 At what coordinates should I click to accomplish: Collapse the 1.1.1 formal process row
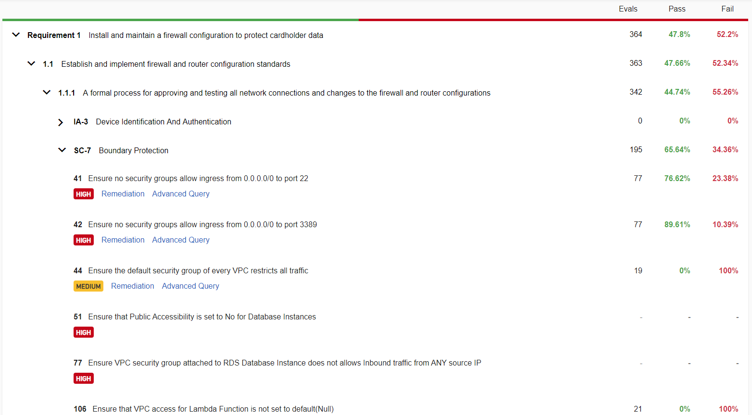[47, 93]
